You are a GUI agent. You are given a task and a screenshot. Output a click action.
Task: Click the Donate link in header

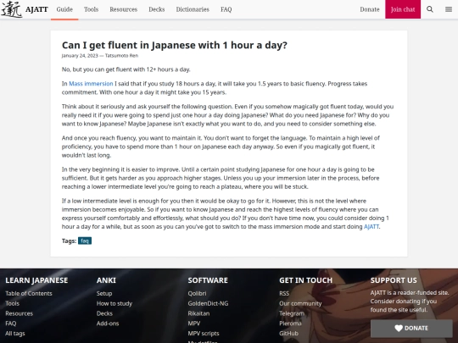tap(370, 9)
